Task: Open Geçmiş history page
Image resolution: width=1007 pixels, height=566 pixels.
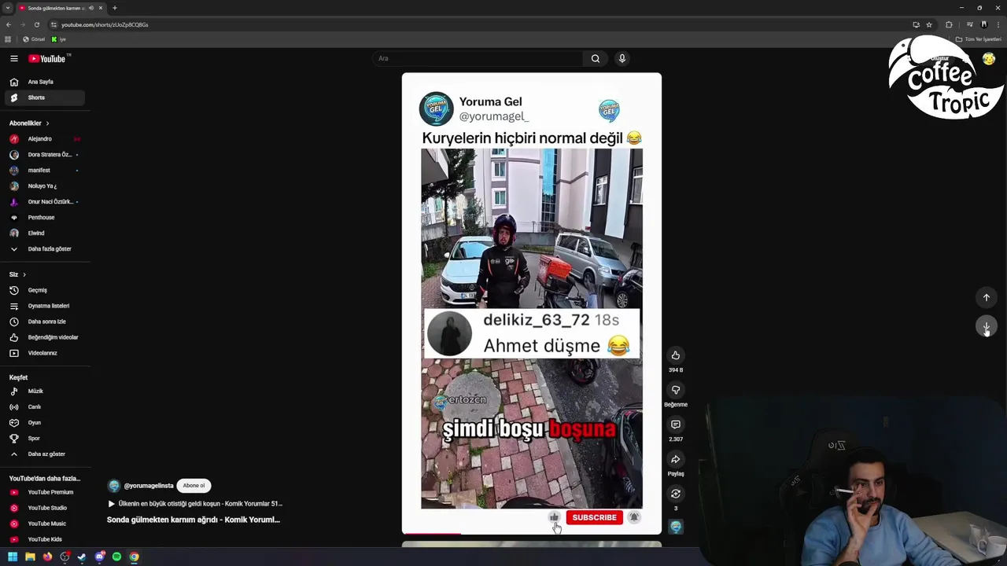Action: tap(44, 290)
